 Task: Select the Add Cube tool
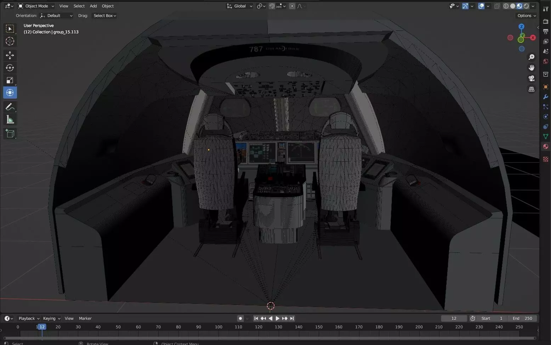[10, 133]
